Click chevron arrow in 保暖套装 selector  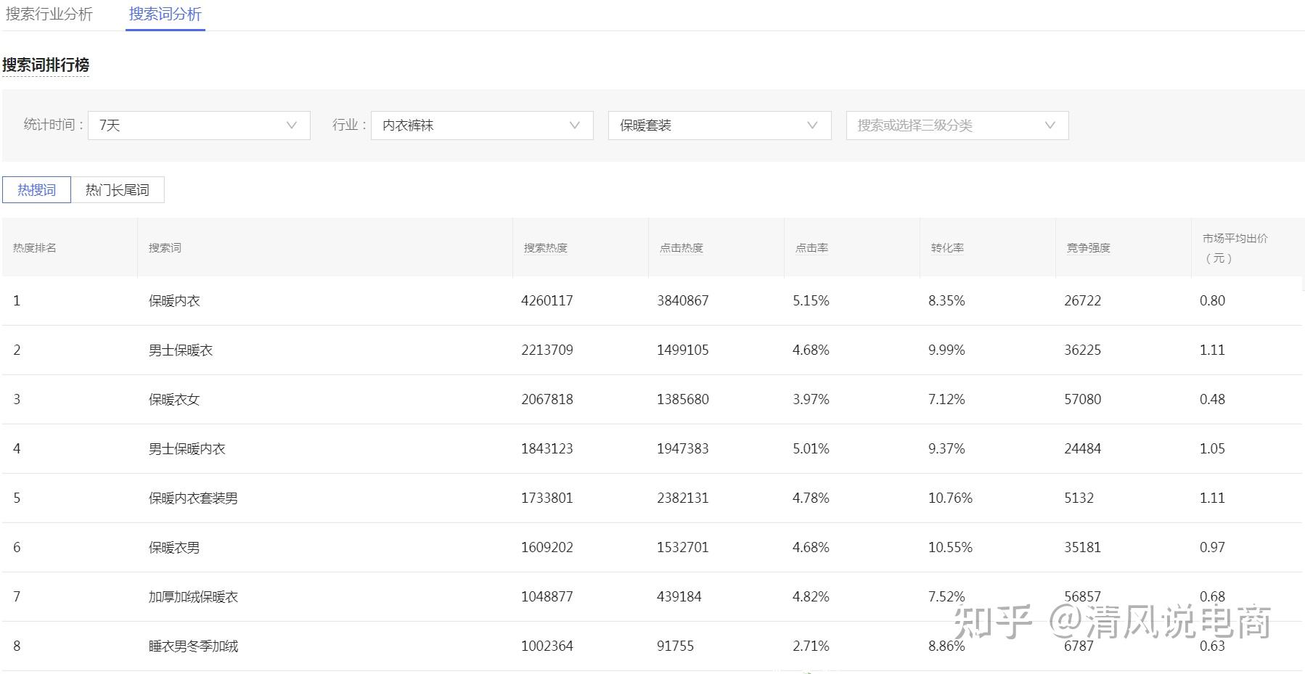(x=813, y=126)
